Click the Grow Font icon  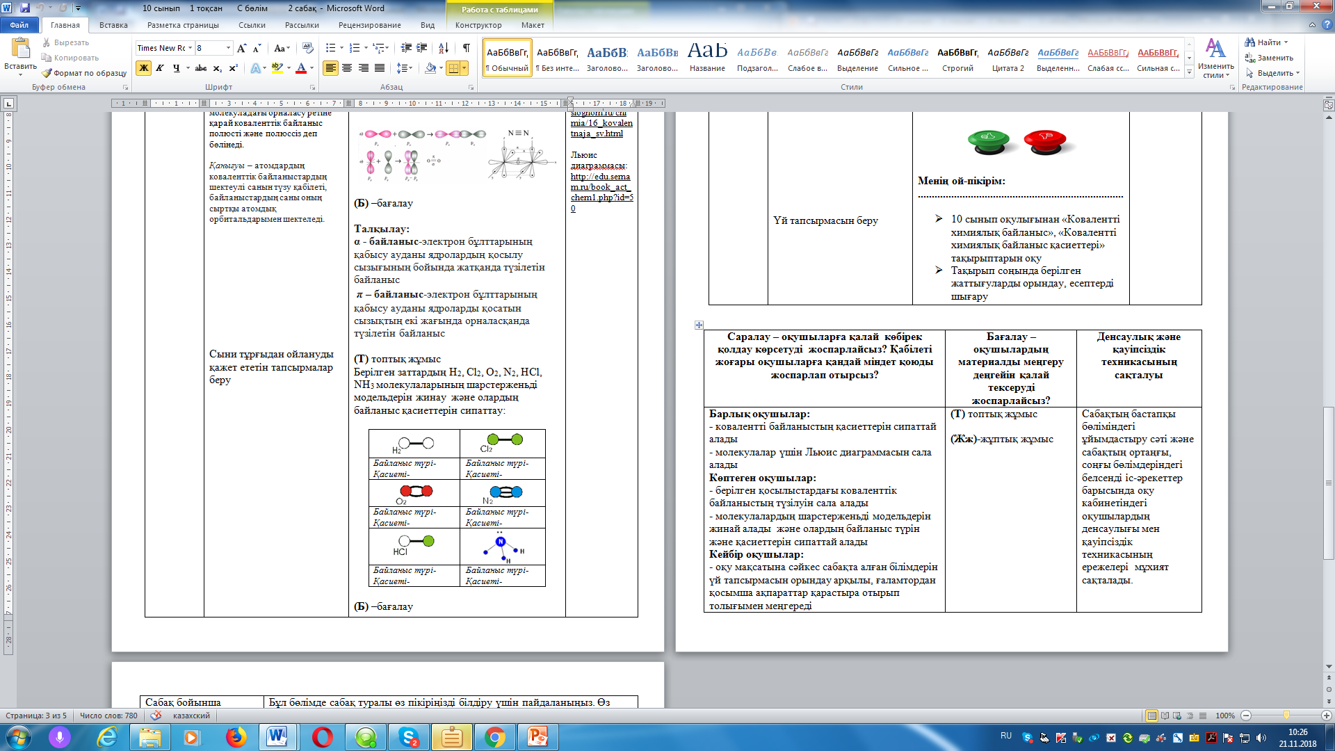coord(241,48)
